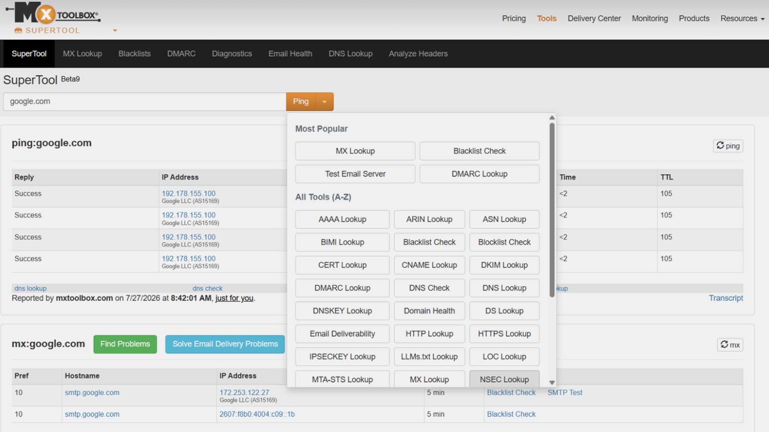Switch to Email Health tab

pos(290,54)
